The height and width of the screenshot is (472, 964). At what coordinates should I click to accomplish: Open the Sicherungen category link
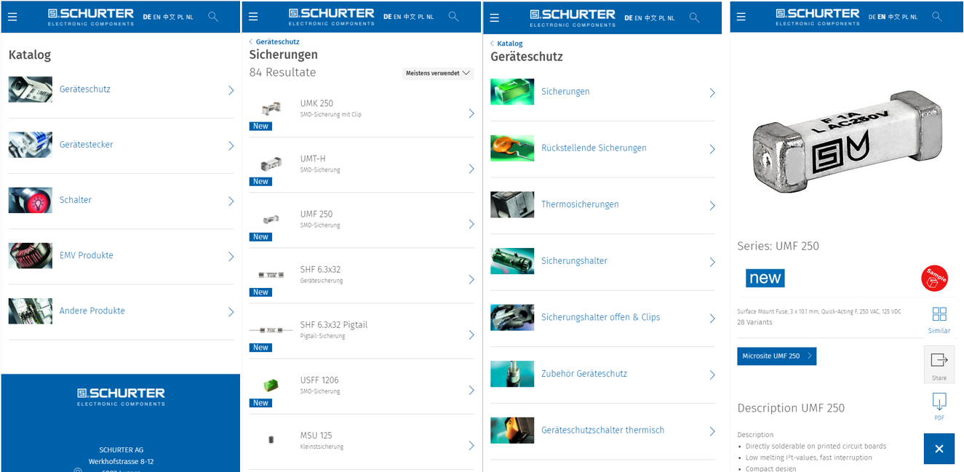click(565, 92)
